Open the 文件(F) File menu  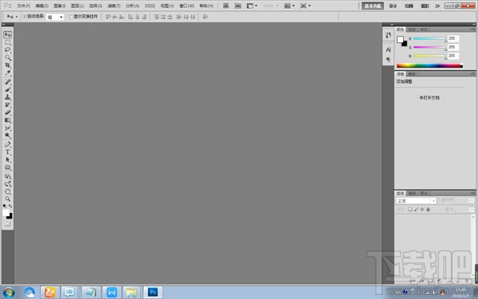23,6
